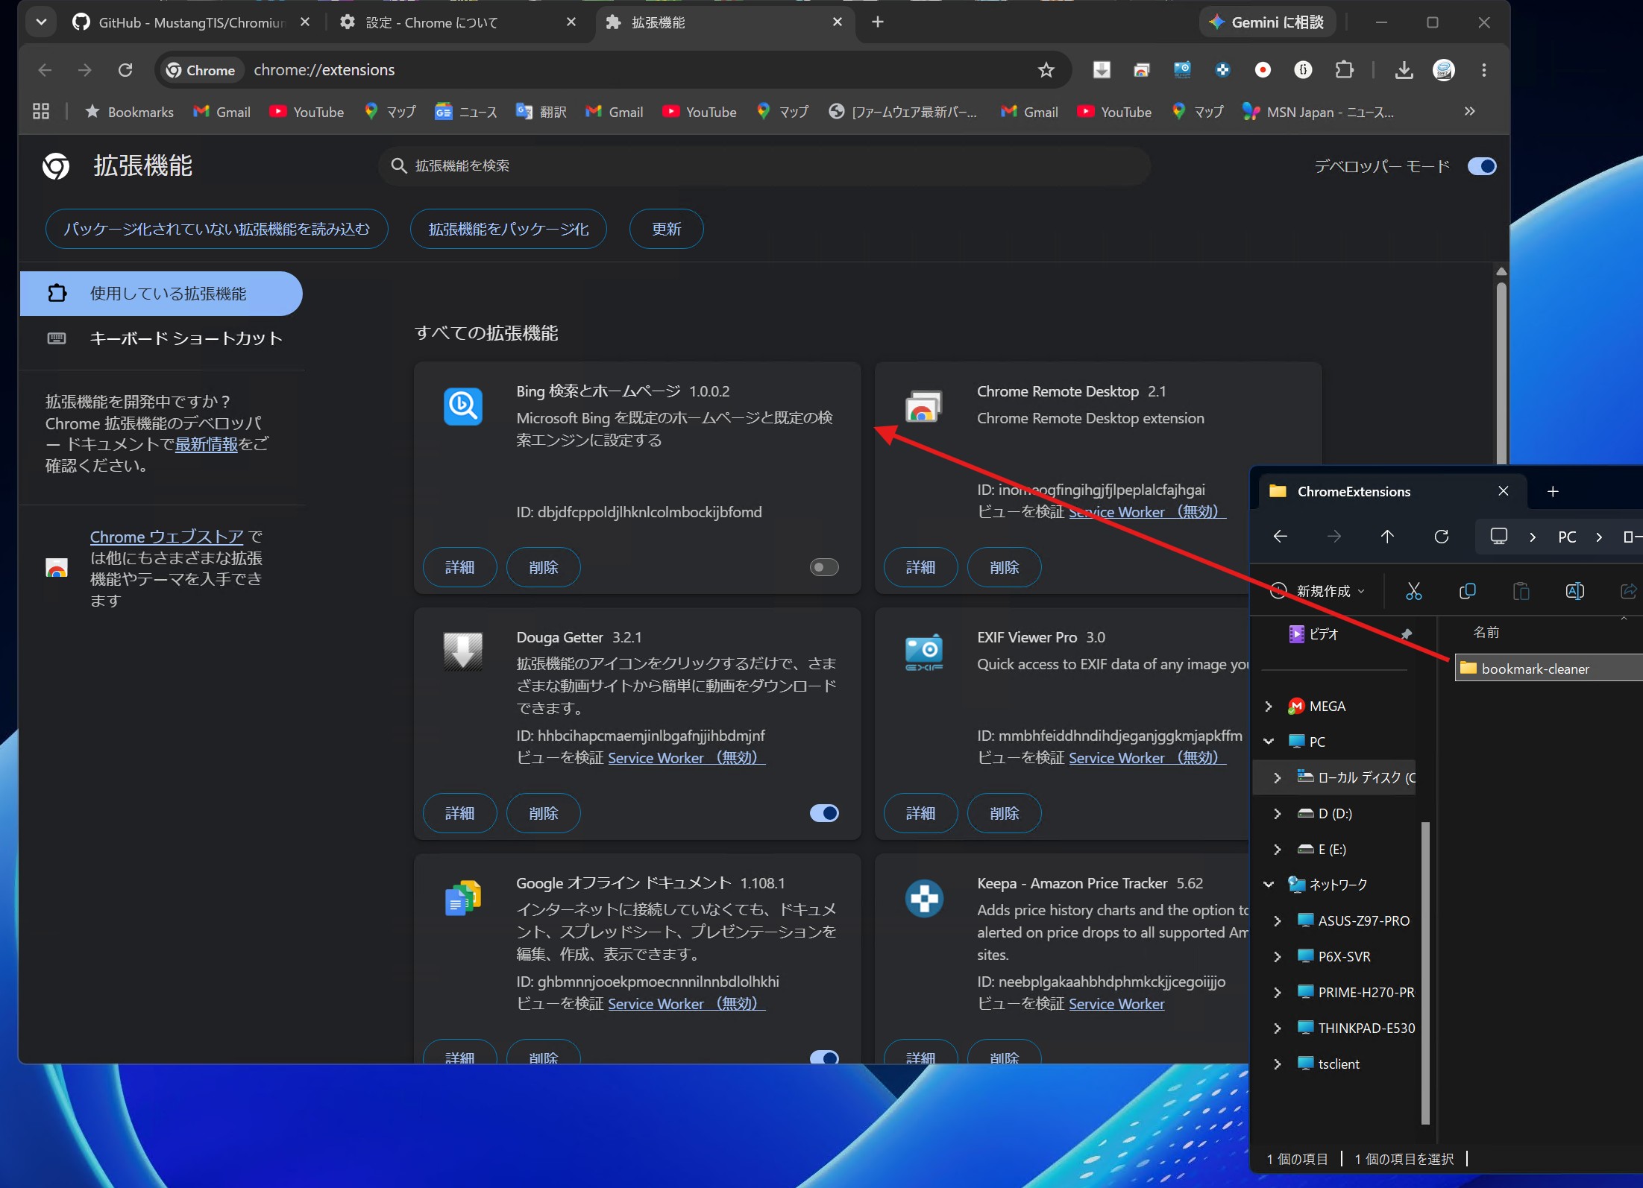Open the Chrome profile avatar
1643x1188 pixels.
1444,70
